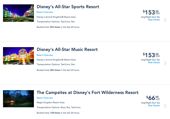
Task: Expand All-Star Sports Resort with right chevron
Action: [165, 20]
